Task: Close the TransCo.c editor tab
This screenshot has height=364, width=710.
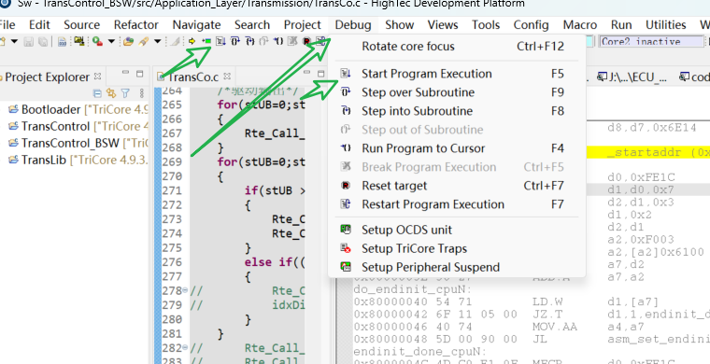Action: click(227, 77)
